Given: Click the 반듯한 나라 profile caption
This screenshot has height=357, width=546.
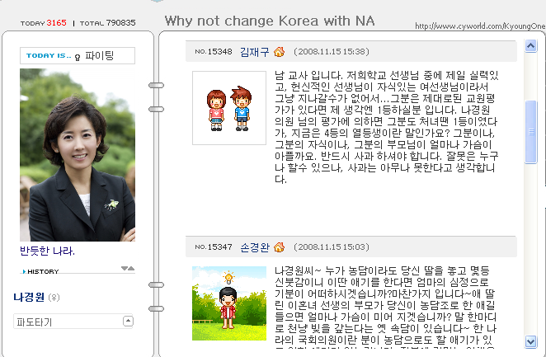Looking at the screenshot, I should 47,251.
